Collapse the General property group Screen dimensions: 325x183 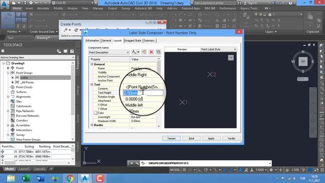92,65
